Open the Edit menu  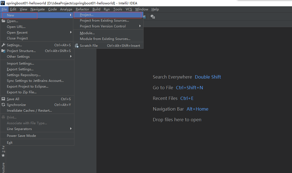click(13, 9)
